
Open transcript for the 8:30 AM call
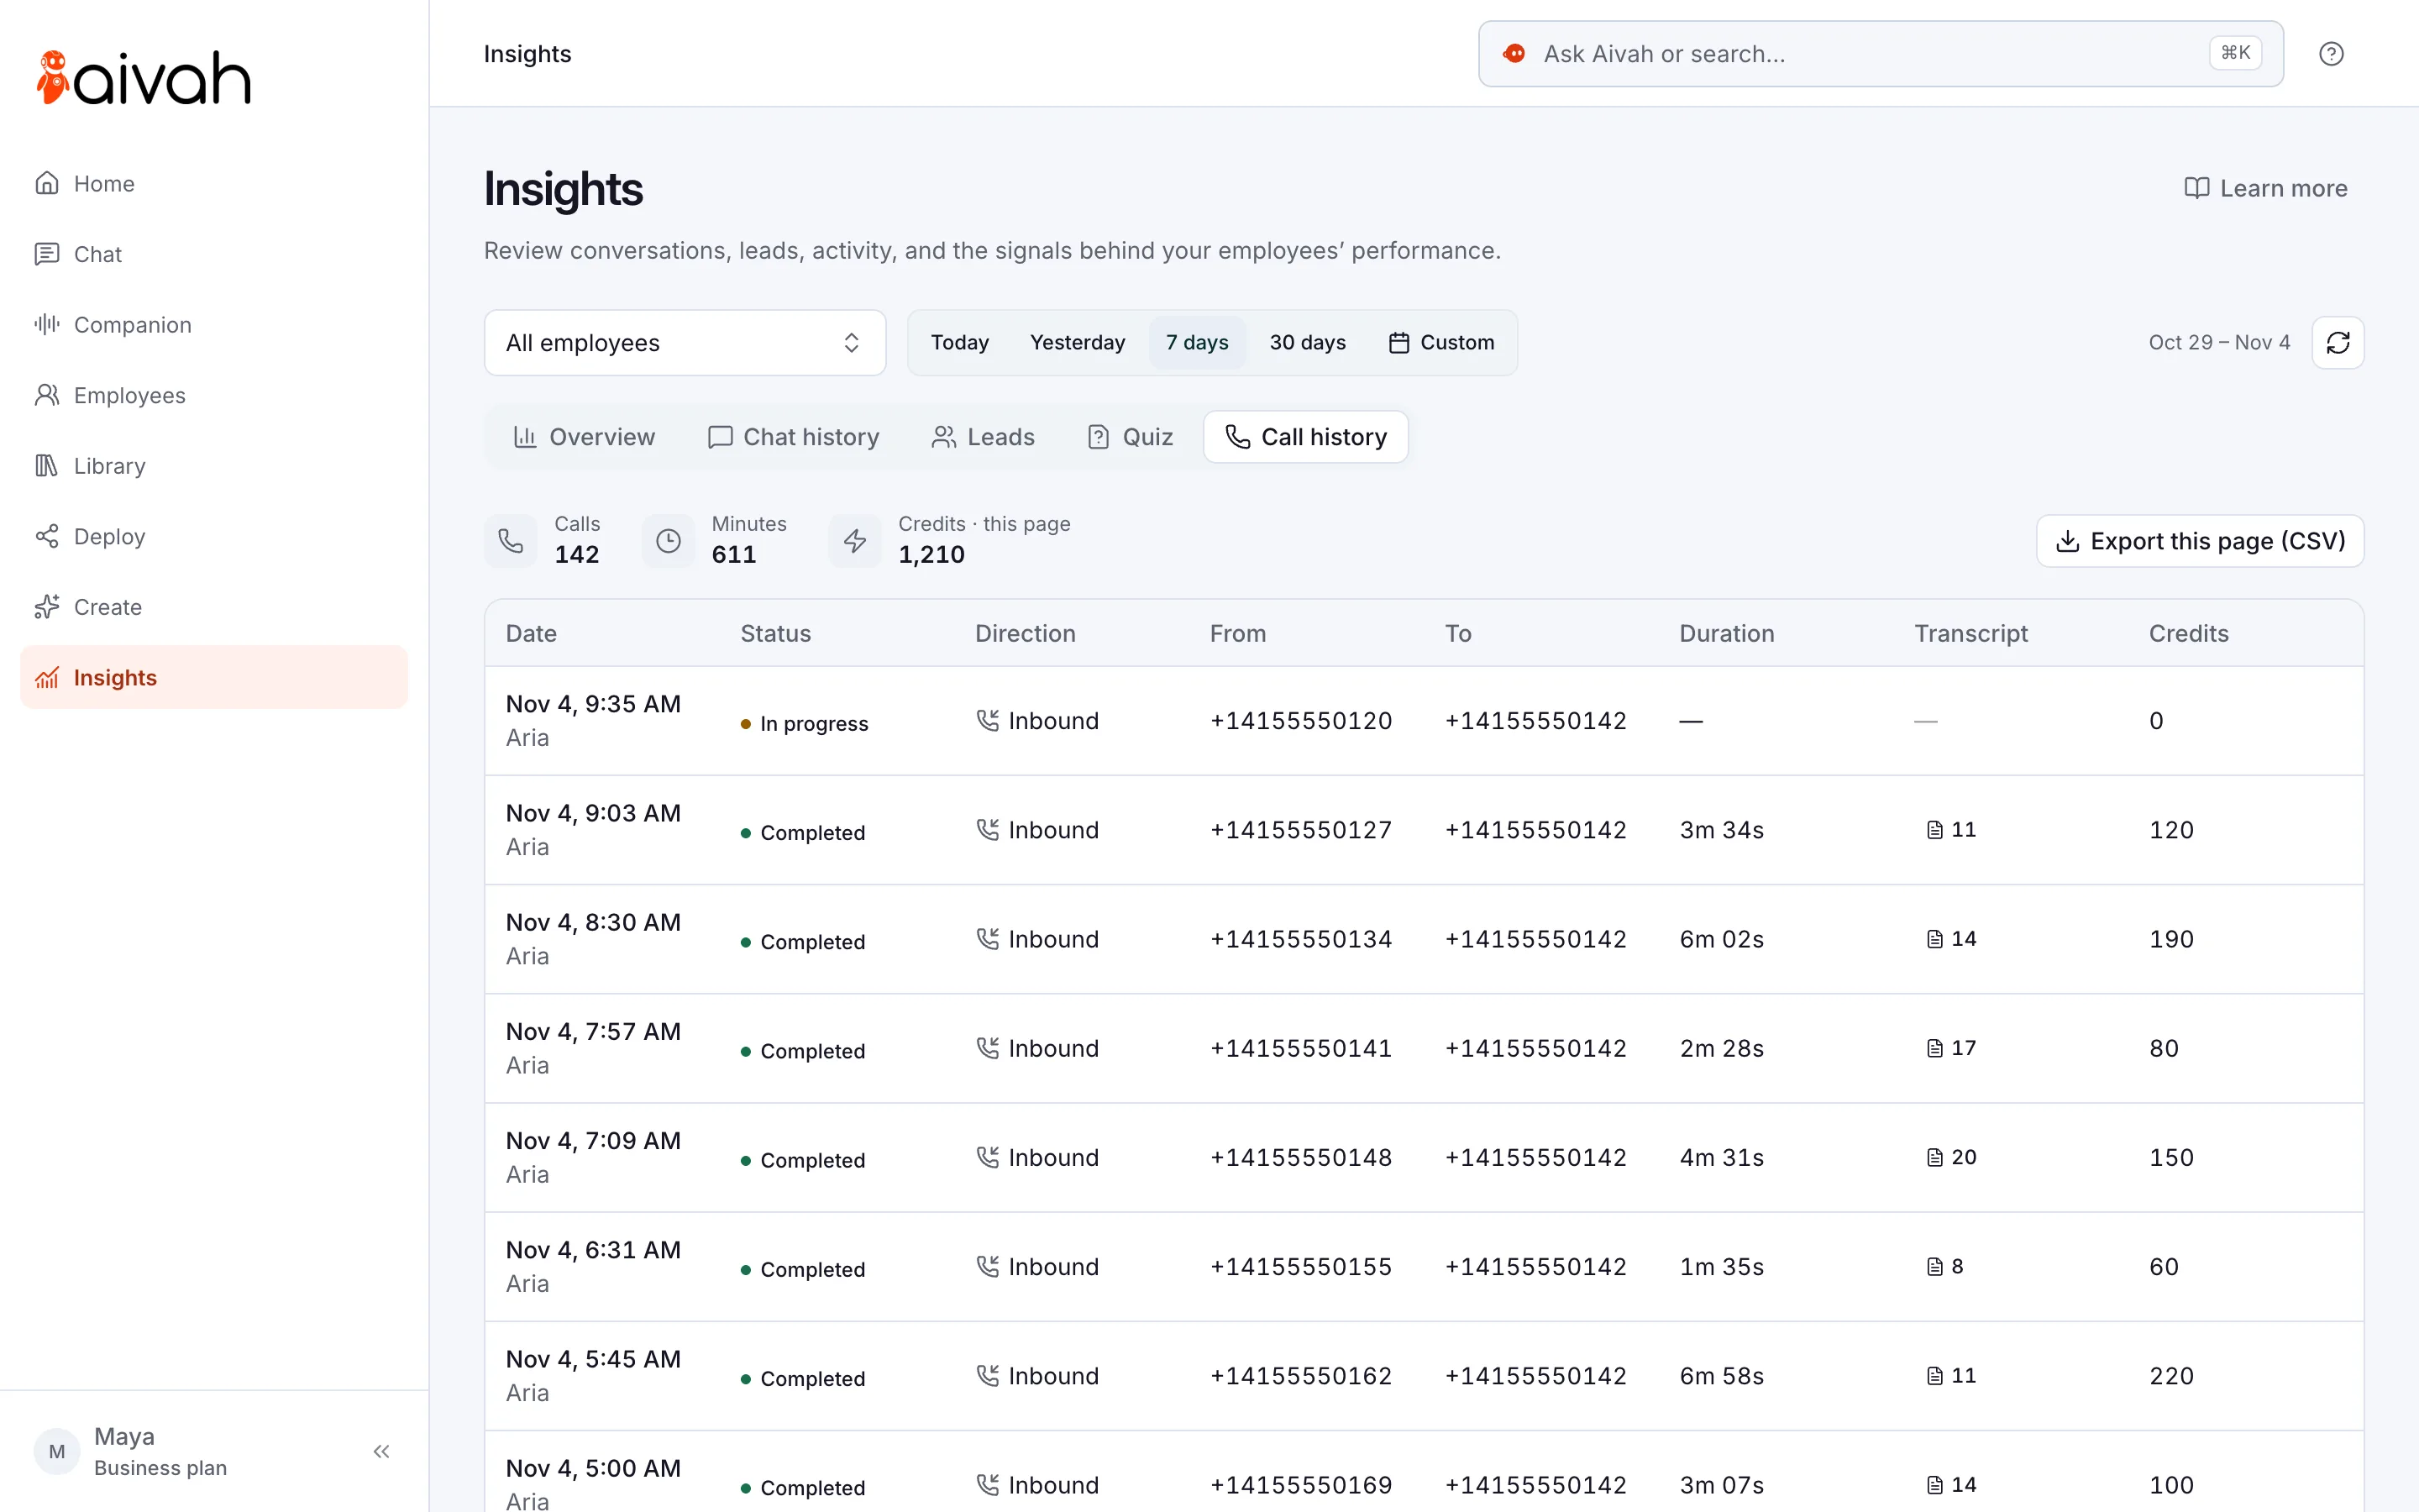tap(1950, 939)
